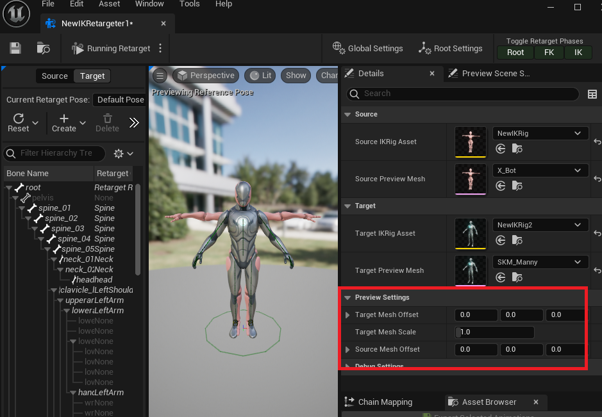Browse to Target IKRig Asset in Content Browser

[517, 241]
